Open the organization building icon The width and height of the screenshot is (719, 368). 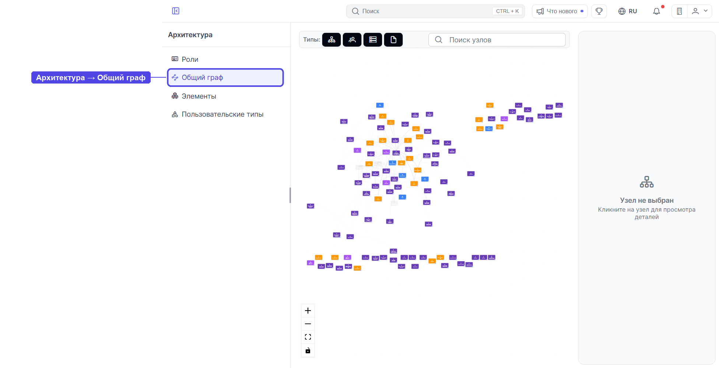click(680, 11)
